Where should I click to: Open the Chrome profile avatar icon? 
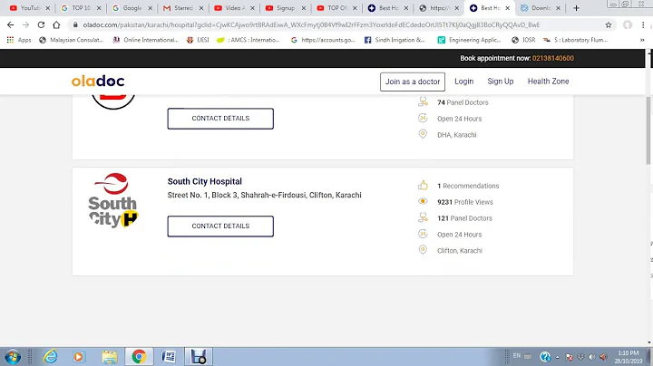point(628,25)
